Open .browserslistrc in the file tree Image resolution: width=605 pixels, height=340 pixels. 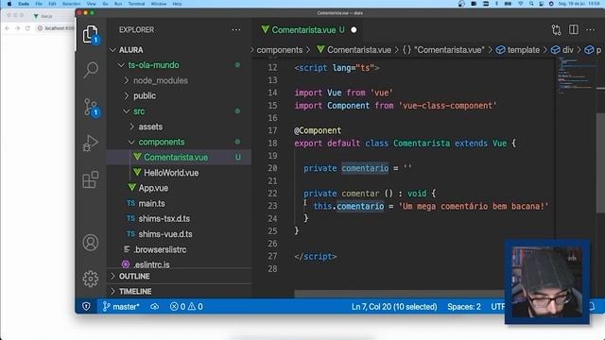click(179, 249)
